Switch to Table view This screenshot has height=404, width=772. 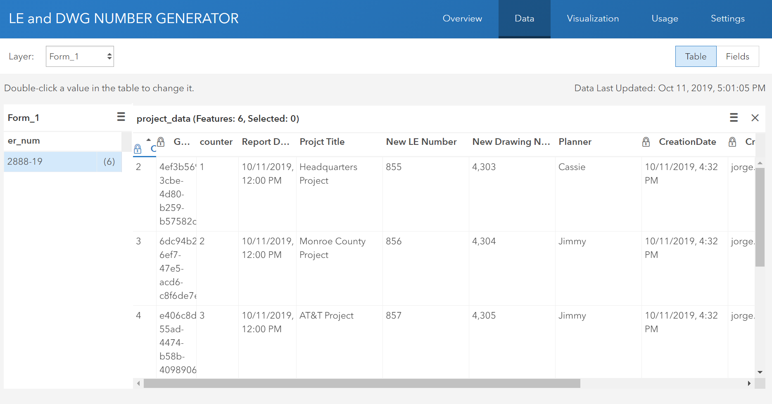click(x=696, y=57)
